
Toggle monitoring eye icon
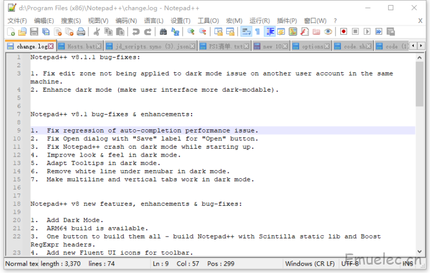pyautogui.click(x=328, y=32)
